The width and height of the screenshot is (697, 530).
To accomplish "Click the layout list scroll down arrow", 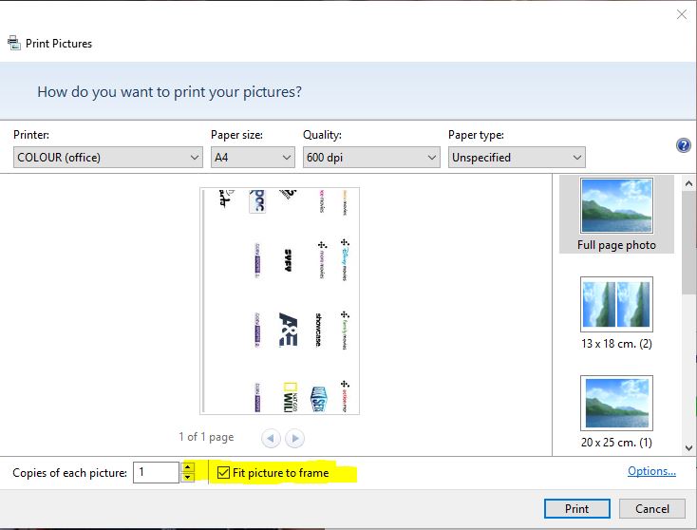I will [688, 447].
